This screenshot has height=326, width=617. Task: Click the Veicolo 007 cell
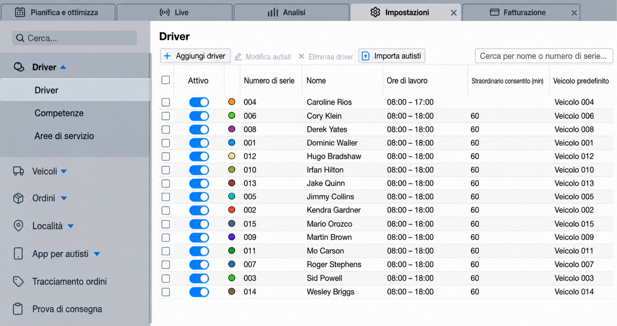coord(574,264)
